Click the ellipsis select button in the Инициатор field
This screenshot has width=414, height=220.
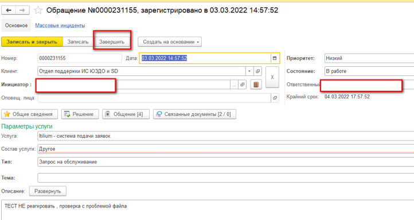click(234, 85)
